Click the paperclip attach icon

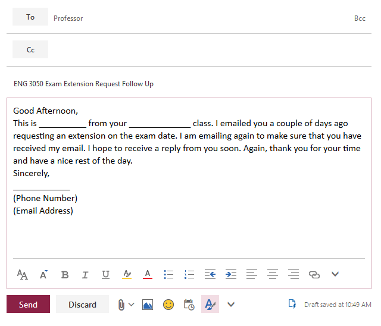click(x=121, y=305)
